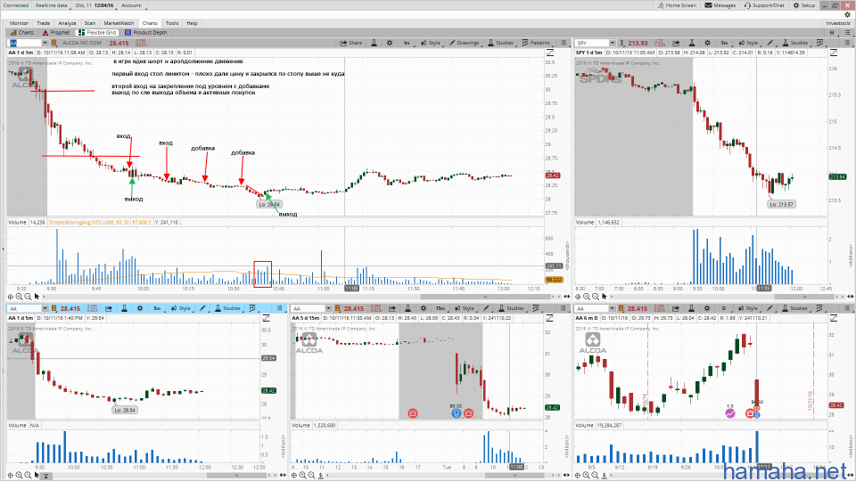Open the Drawings tools on the AA 1m chart
Viewport: 856px width, 481px height.
pos(464,43)
